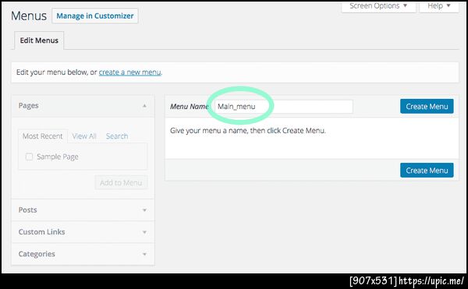The height and width of the screenshot is (289, 468).
Task: Click the lower Create Menu button
Action: [427, 170]
